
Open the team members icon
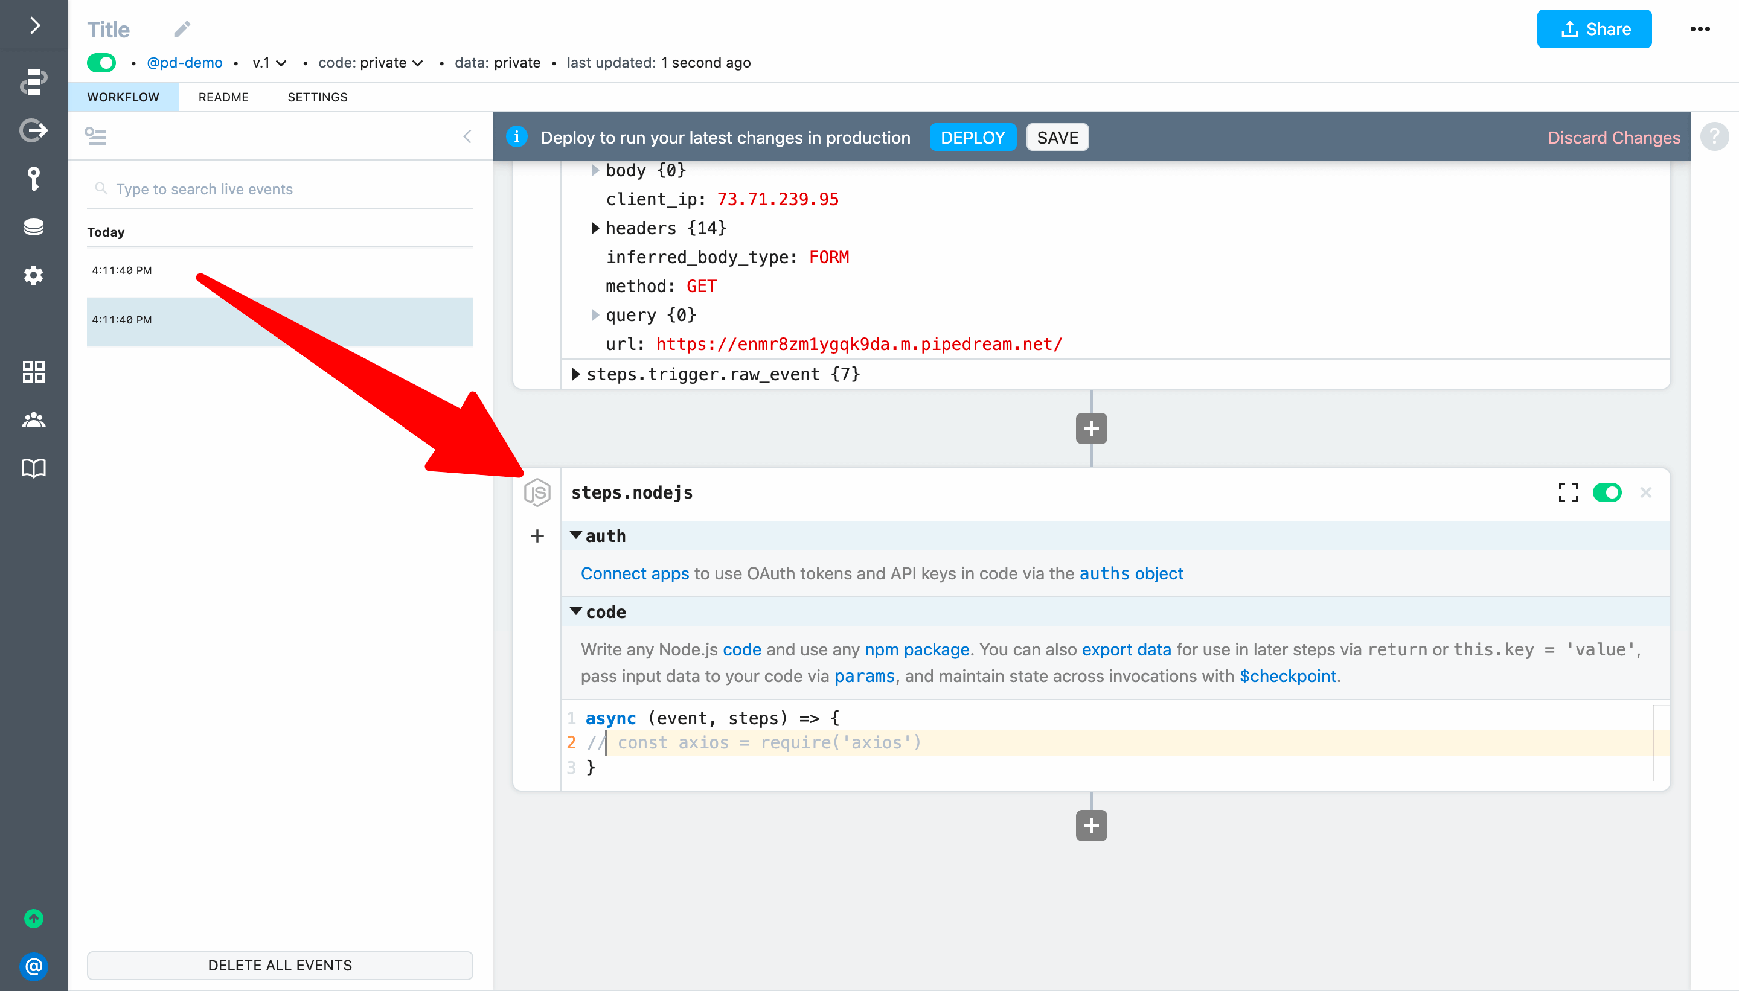(x=33, y=420)
